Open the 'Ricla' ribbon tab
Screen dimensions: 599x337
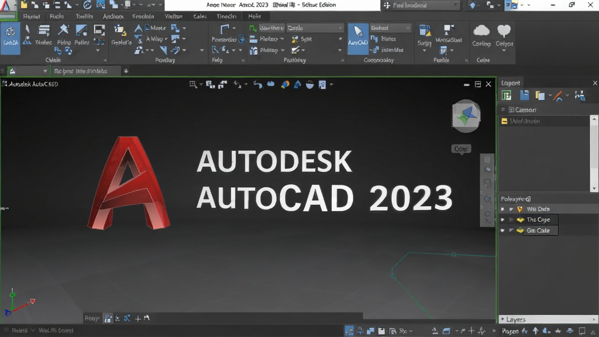[x=57, y=16]
